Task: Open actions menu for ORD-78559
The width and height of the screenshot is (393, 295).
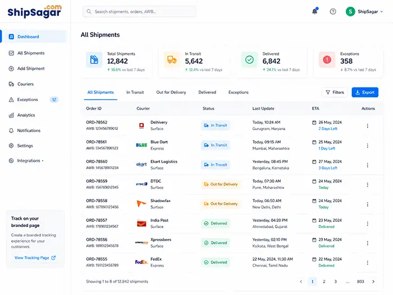Action: tap(367, 185)
